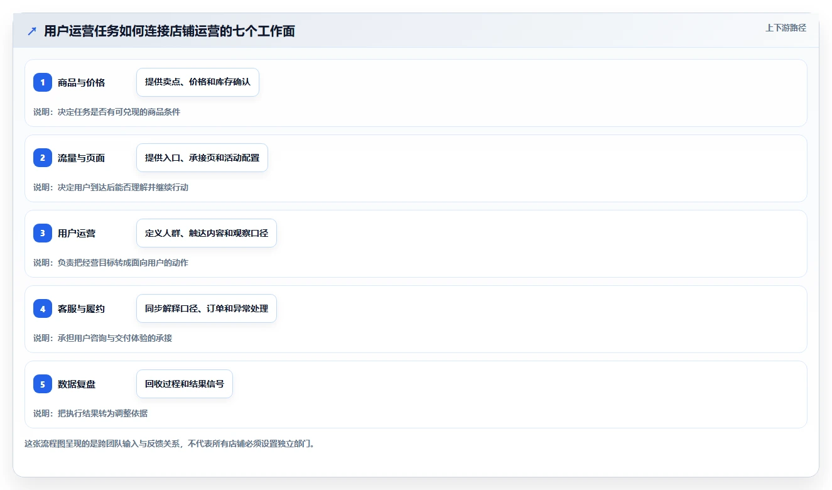Click the 同步解释口径、订单和异常处理 chip
The image size is (832, 490).
[207, 308]
